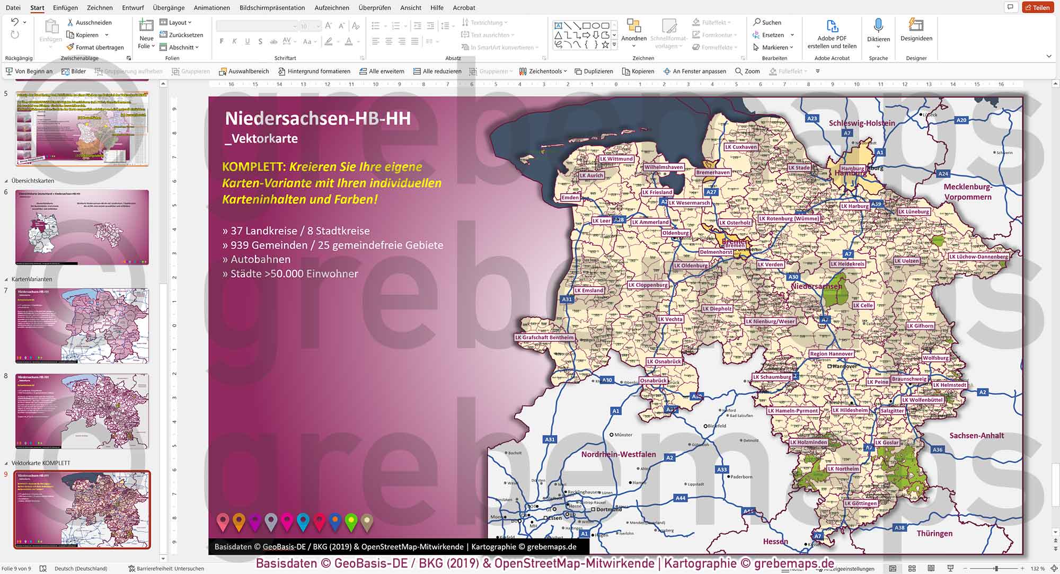The width and height of the screenshot is (1060, 574).
Task: Click the Teilen button
Action: (x=1037, y=7)
